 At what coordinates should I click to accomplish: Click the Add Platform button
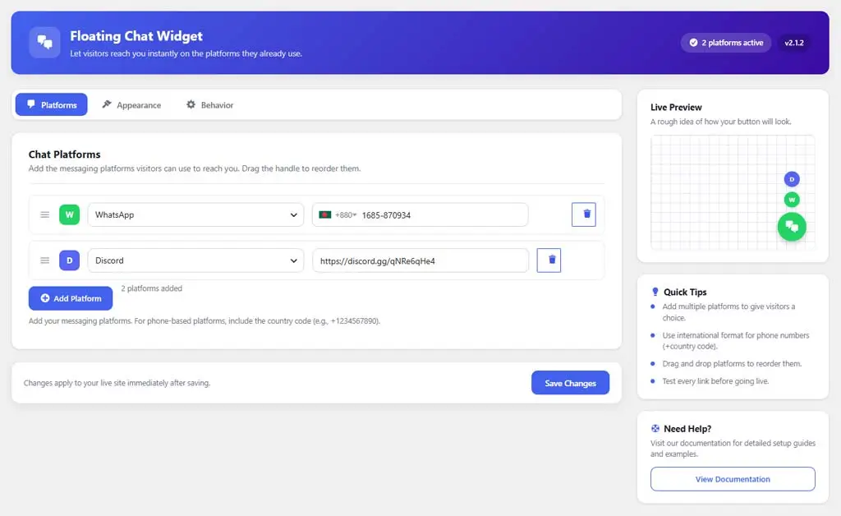(71, 298)
